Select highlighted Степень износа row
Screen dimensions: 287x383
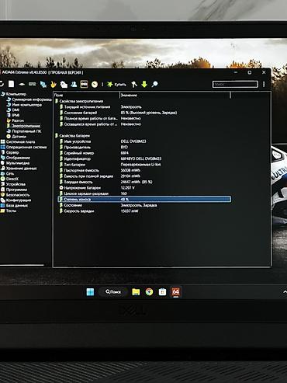pyautogui.click(x=144, y=199)
